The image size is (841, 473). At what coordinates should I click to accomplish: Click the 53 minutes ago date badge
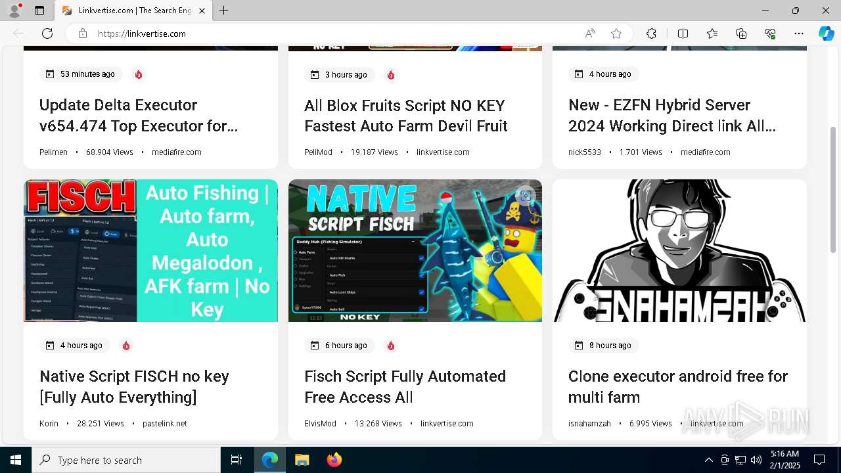(x=80, y=74)
